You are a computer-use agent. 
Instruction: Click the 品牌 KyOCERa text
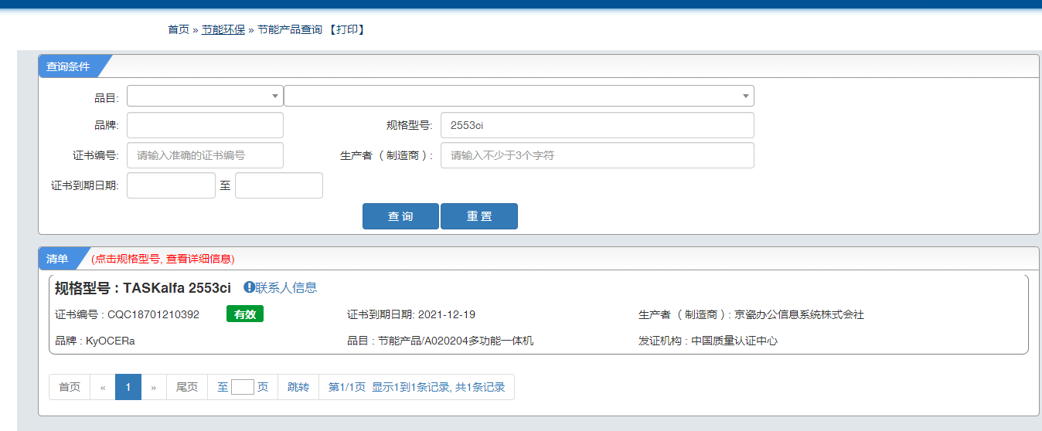point(95,341)
